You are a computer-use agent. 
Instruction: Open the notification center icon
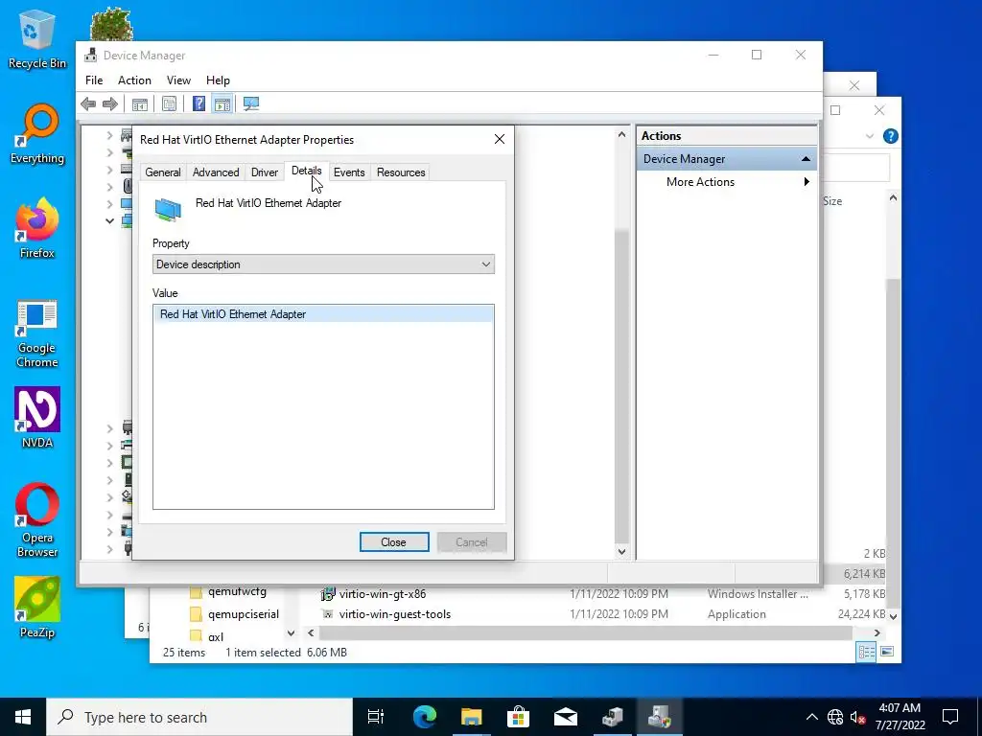click(x=950, y=717)
